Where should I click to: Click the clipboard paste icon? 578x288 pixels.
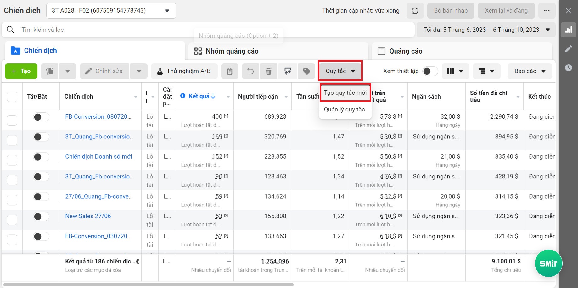230,71
